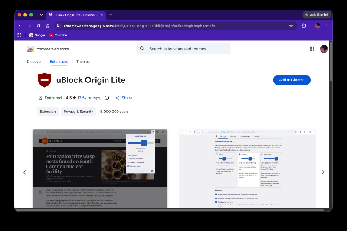Click the address bar URL

click(x=139, y=26)
